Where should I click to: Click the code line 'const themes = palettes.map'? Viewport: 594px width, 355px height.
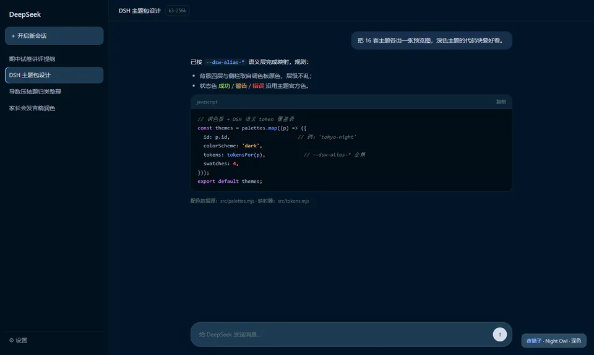252,128
